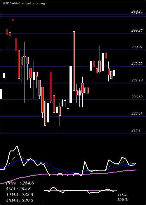This screenshot has height=205, width=146.
Task: Select the 222.46 price level label
Action: pyautogui.click(x=137, y=114)
